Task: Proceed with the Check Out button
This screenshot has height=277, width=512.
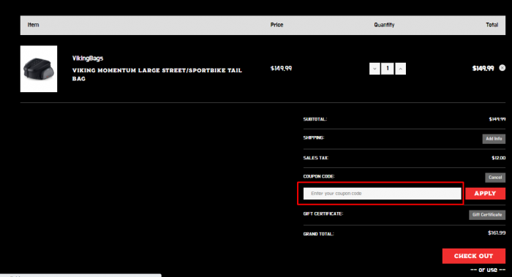Action: coord(473,256)
